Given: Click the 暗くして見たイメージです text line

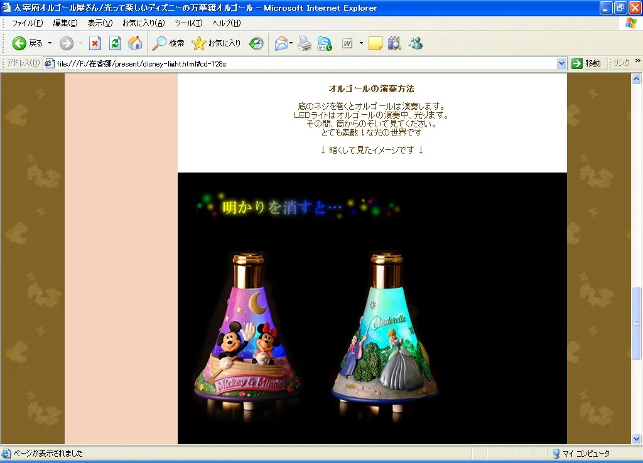Looking at the screenshot, I should tap(372, 150).
